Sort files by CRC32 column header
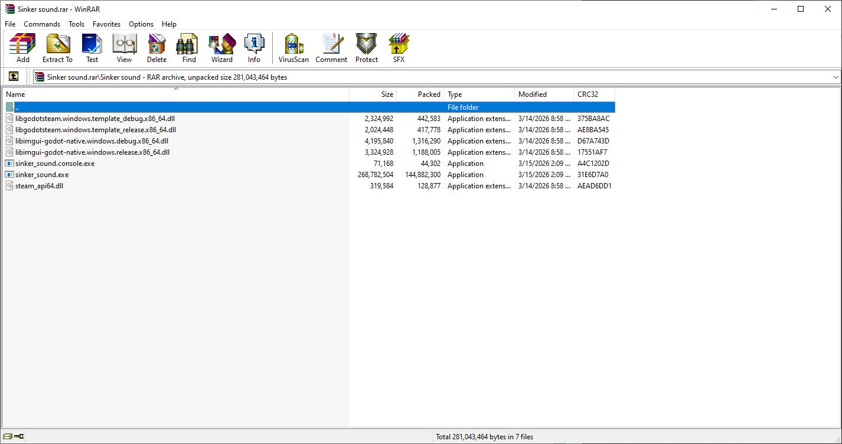Screen dimensions: 842x444 [x=595, y=94]
